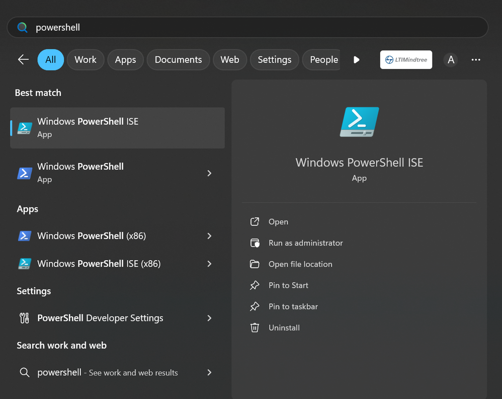
Task: Open the three-dot more options menu
Action: [476, 60]
